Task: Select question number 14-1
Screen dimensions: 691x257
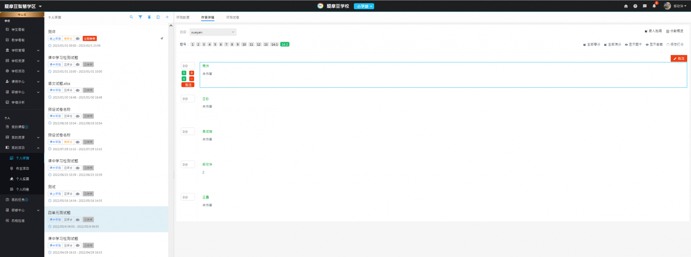Action: pos(274,44)
